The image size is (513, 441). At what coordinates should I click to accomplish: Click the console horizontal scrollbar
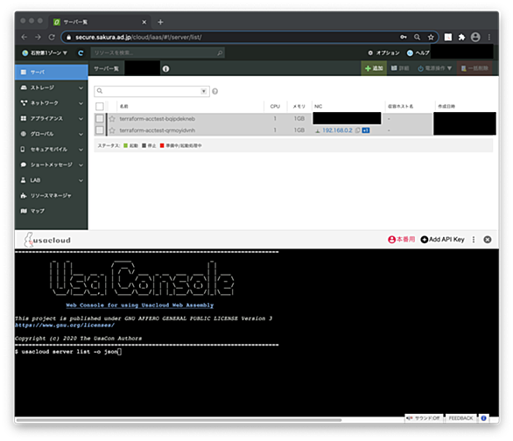(x=179, y=420)
